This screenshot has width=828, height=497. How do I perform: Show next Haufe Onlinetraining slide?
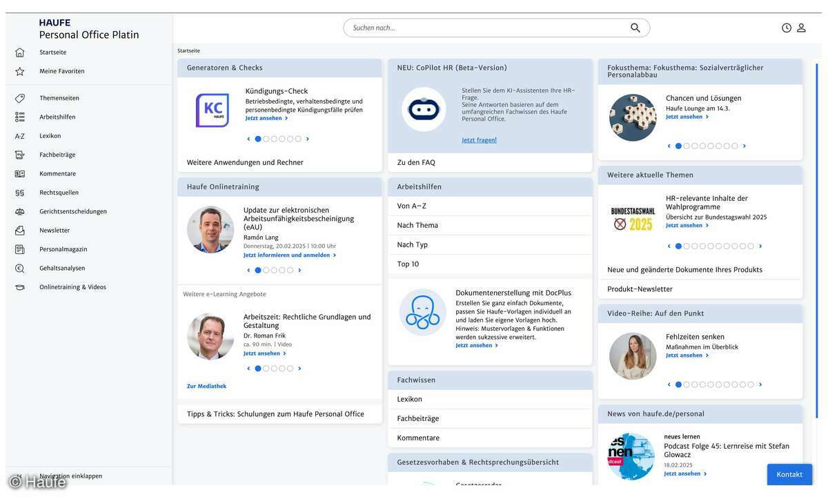pyautogui.click(x=299, y=270)
